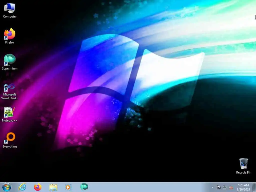Click the Show desktop button

(x=254, y=187)
